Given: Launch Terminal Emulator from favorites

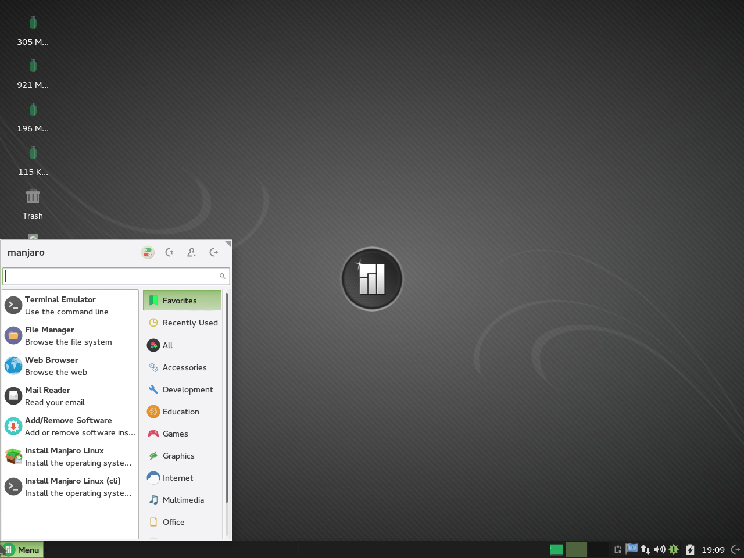Looking at the screenshot, I should pos(70,305).
